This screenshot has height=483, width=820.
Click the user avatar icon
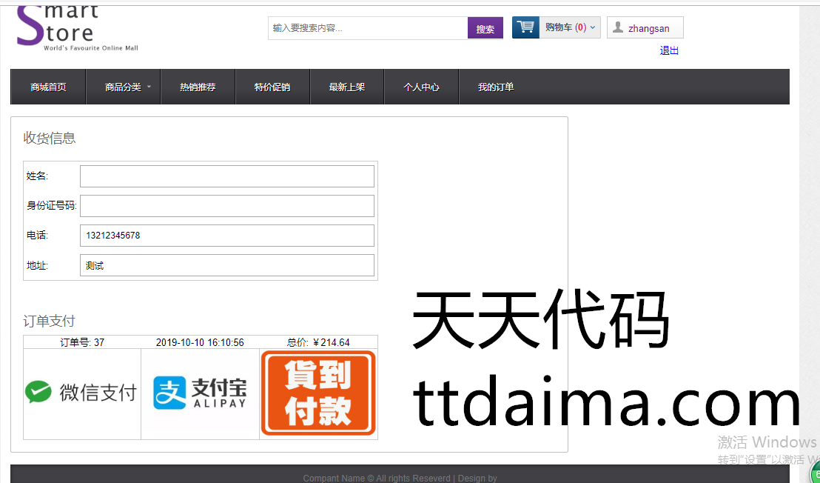pos(617,28)
